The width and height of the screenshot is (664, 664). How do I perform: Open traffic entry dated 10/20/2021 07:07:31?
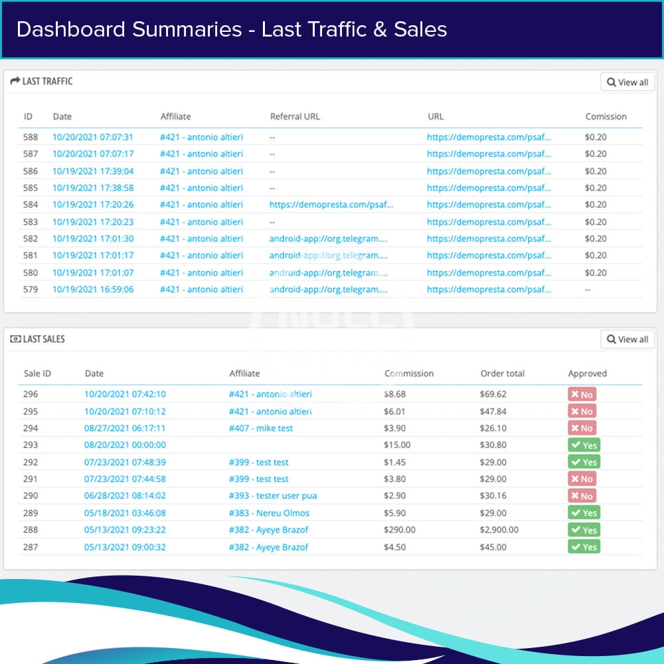click(93, 137)
